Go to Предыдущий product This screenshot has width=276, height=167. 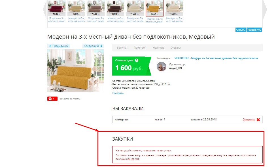coord(59,46)
